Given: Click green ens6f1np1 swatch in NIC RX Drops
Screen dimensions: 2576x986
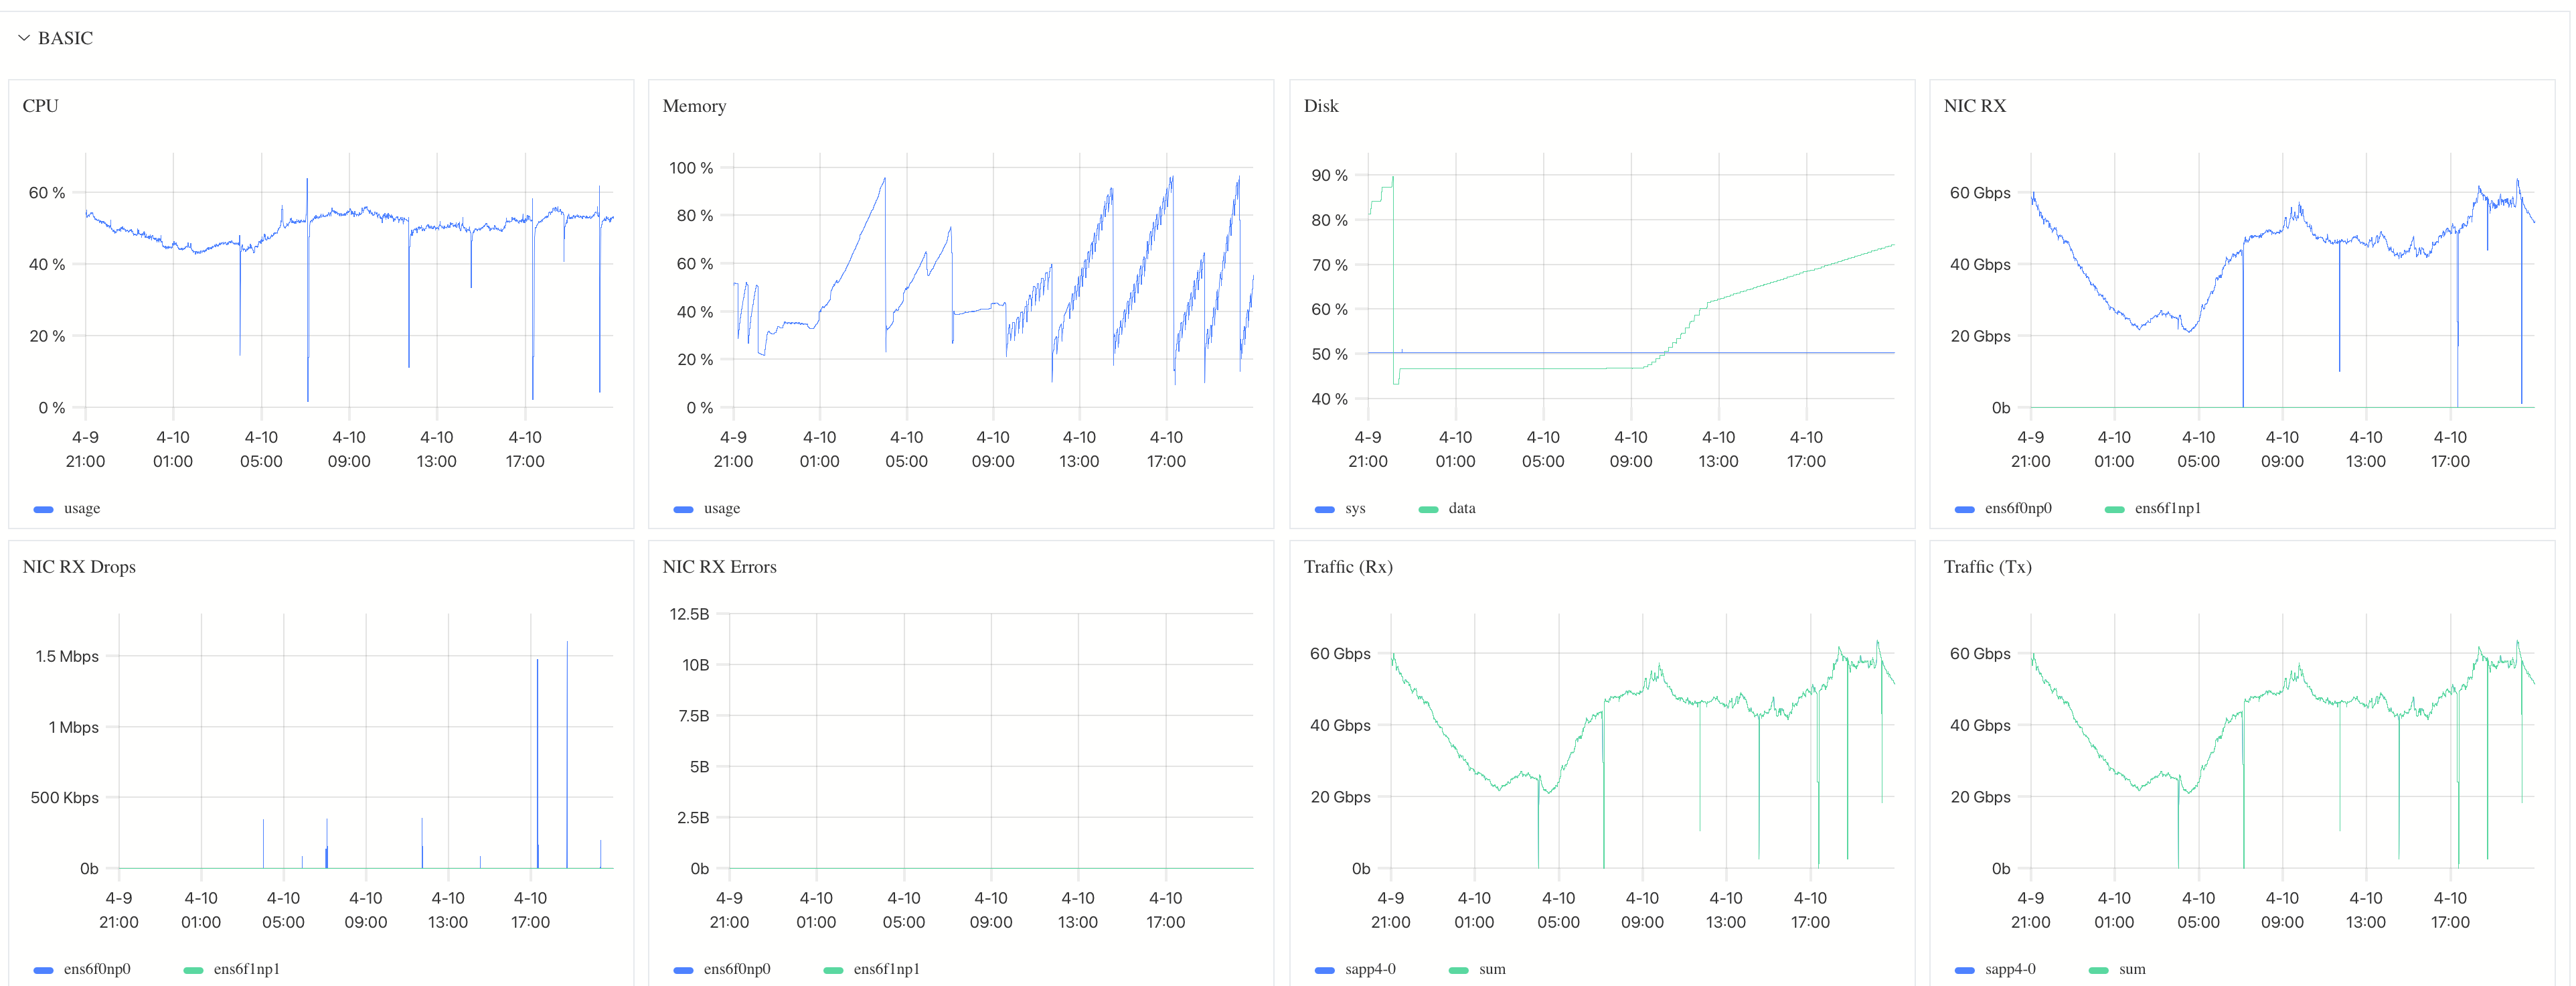Looking at the screenshot, I should [x=193, y=970].
